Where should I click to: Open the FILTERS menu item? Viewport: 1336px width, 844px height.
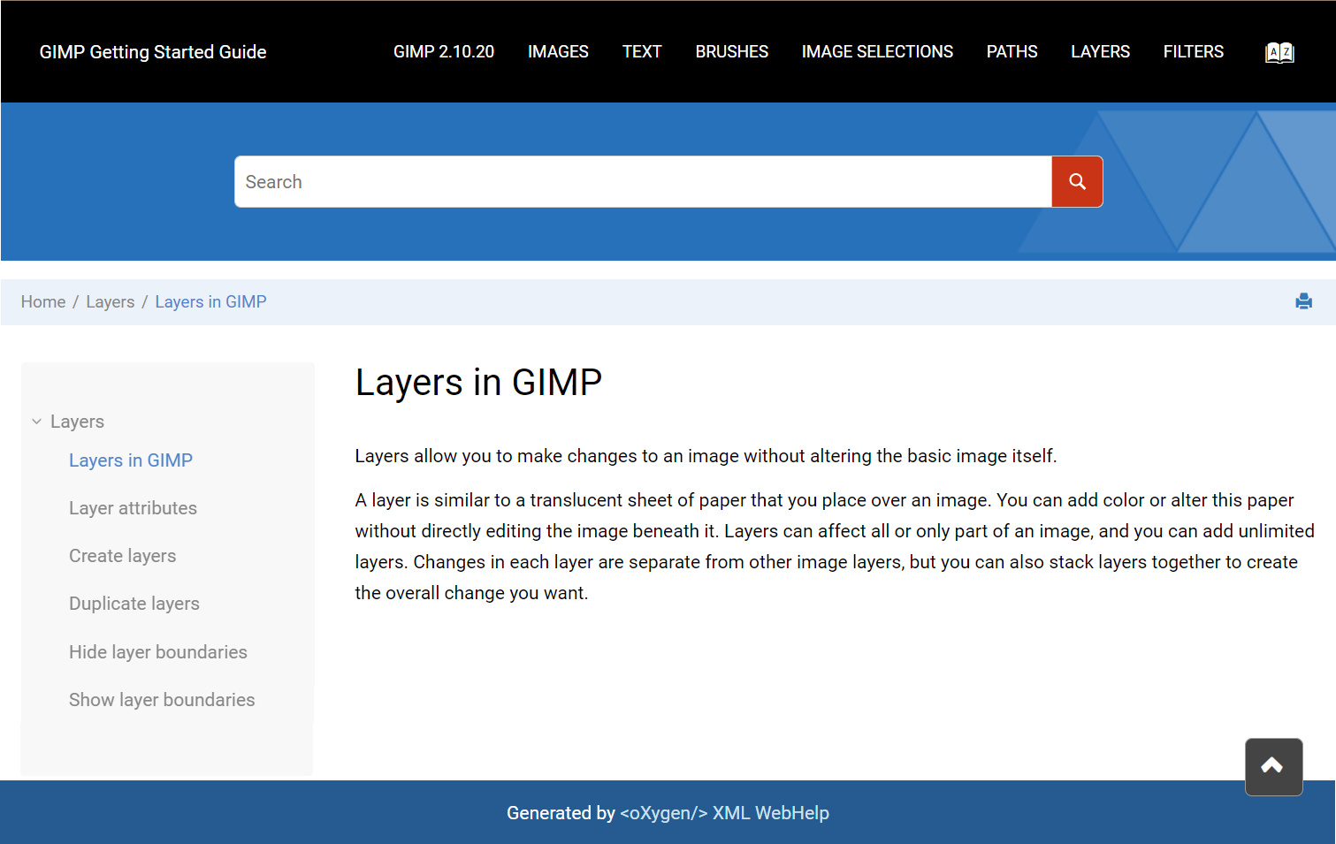[x=1194, y=51]
